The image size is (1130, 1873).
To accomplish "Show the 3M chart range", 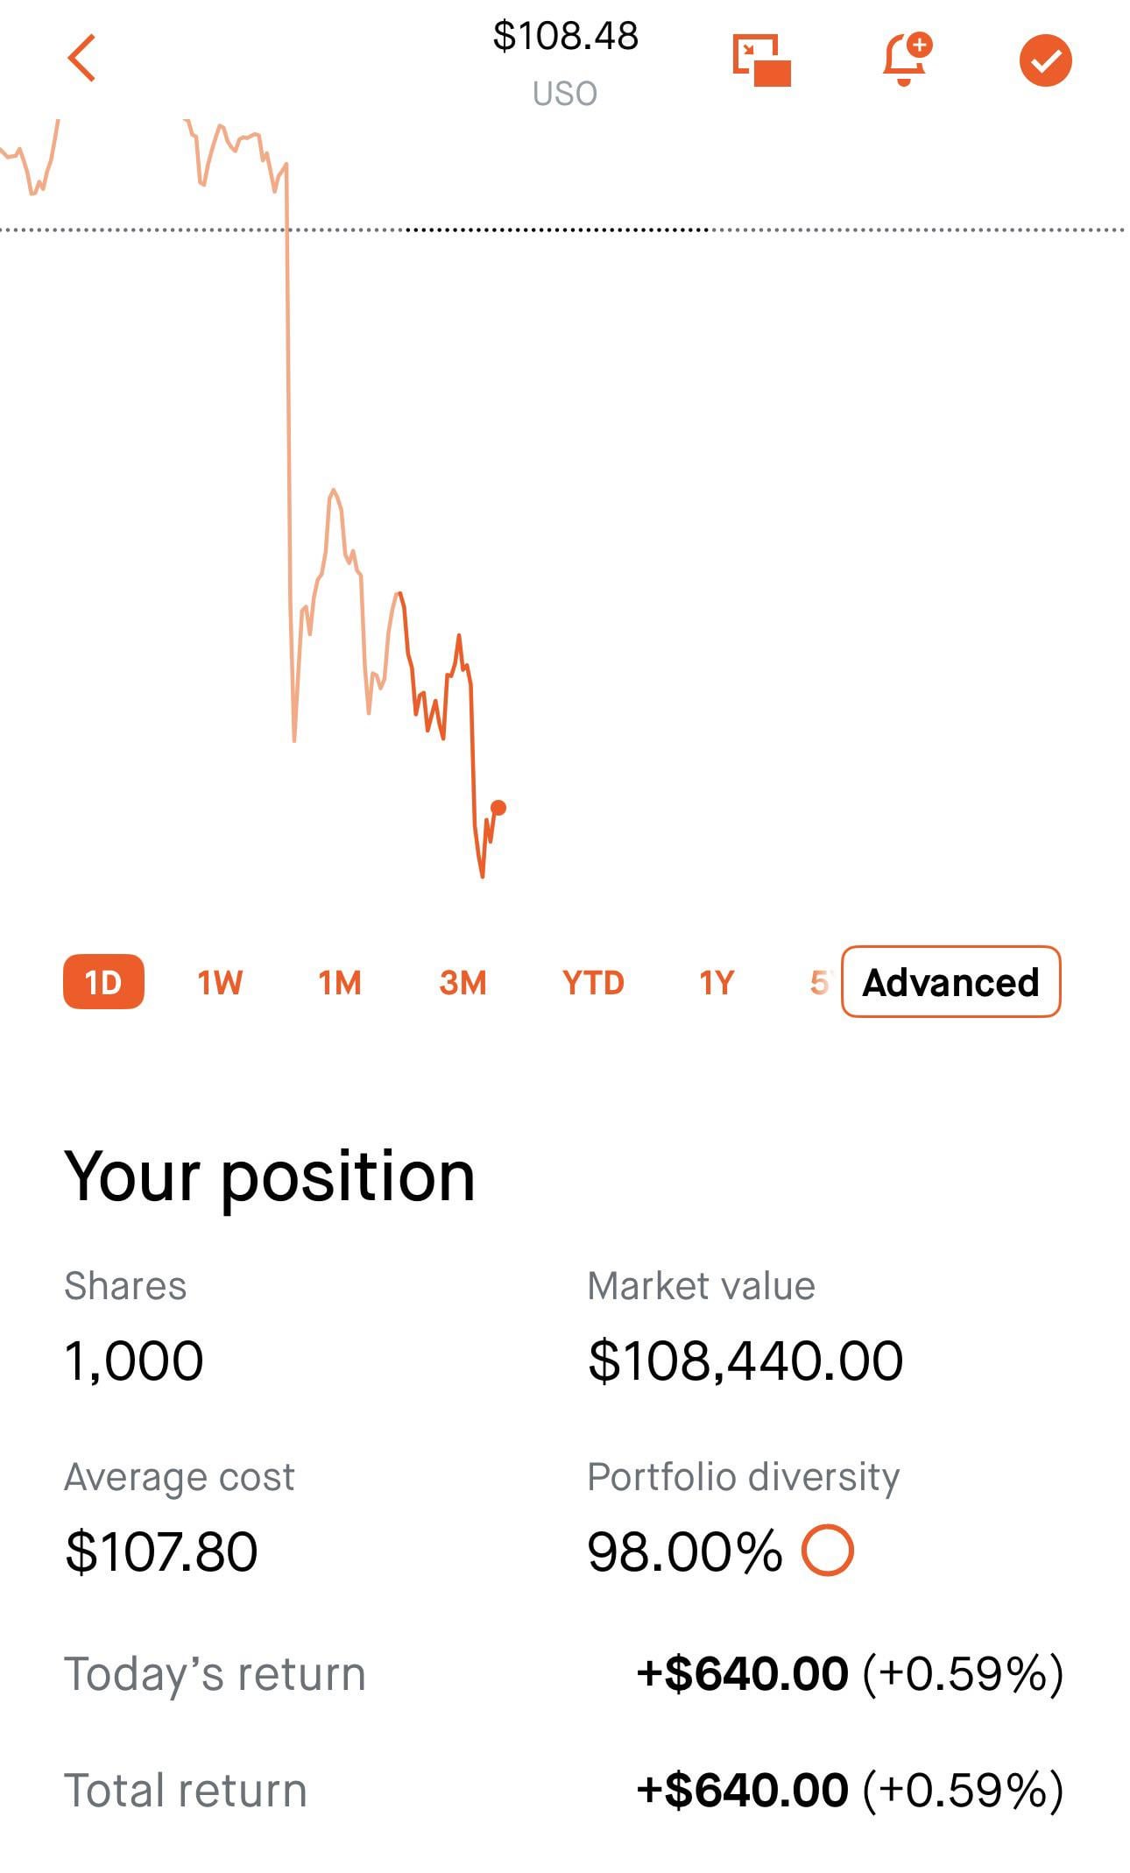I will 463,983.
